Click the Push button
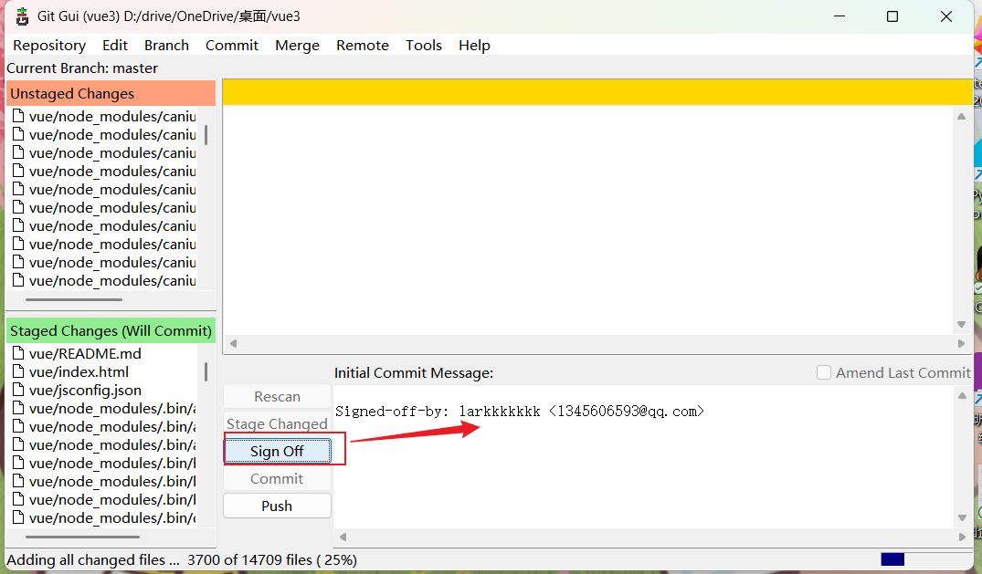Screen dimensions: 982x574 pyautogui.click(x=277, y=506)
